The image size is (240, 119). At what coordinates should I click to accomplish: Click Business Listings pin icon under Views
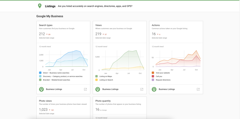[98, 89]
